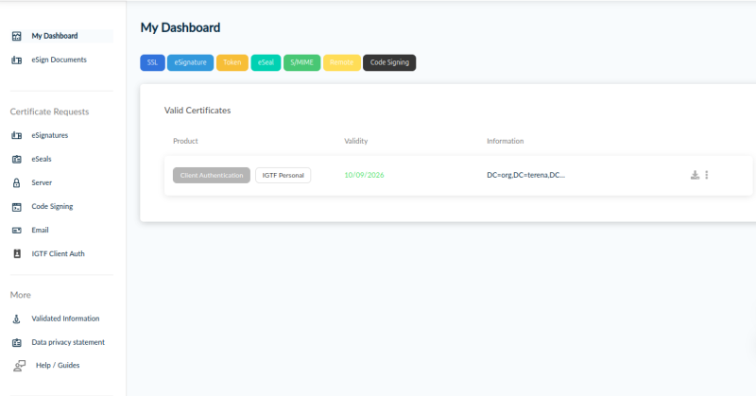Open the Data privacy statement link
The width and height of the screenshot is (756, 396).
click(x=67, y=342)
